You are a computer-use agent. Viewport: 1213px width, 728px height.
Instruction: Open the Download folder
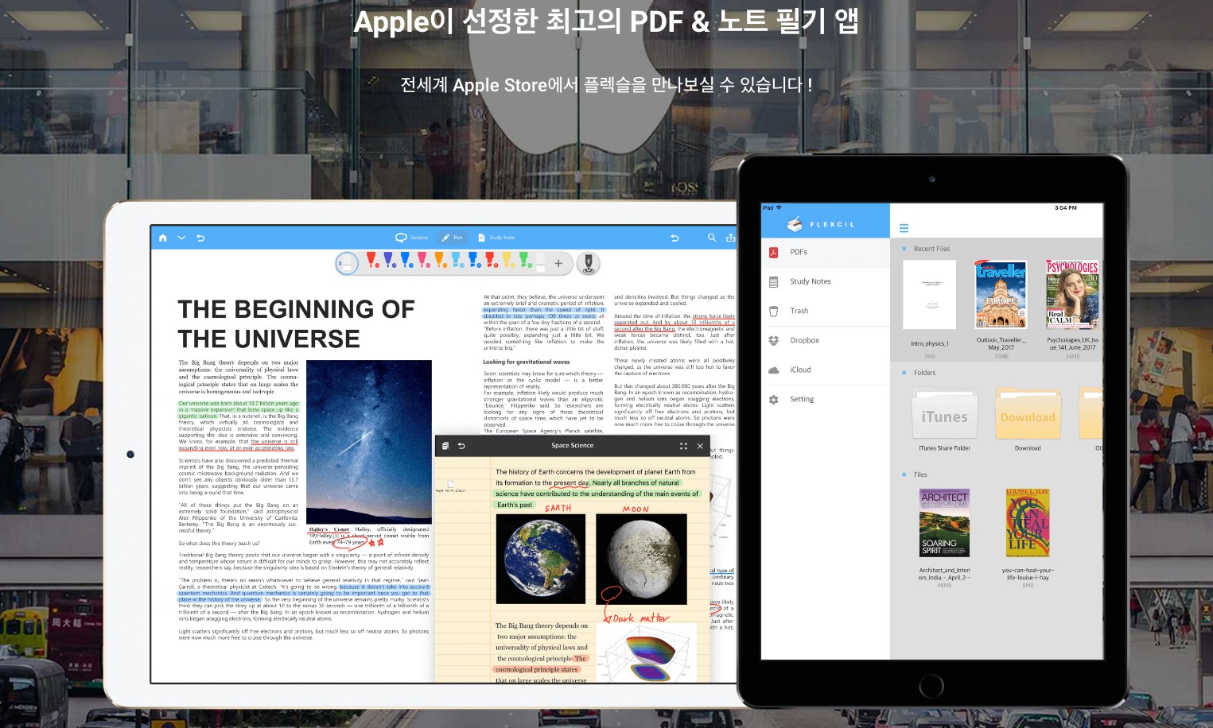coord(1028,414)
